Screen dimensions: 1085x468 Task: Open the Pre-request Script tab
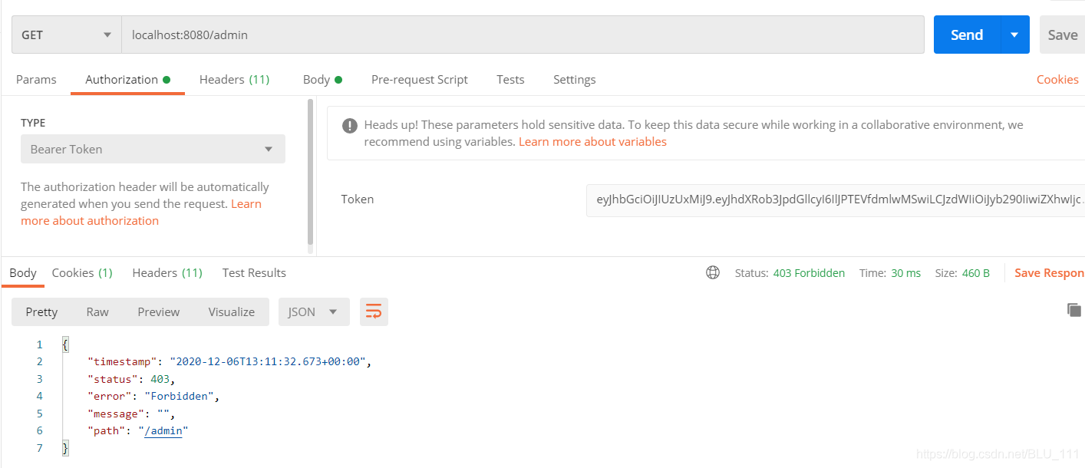click(x=420, y=79)
